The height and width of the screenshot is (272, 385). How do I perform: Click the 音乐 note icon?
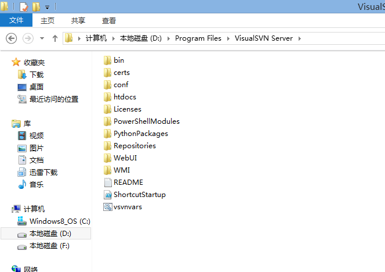point(22,184)
